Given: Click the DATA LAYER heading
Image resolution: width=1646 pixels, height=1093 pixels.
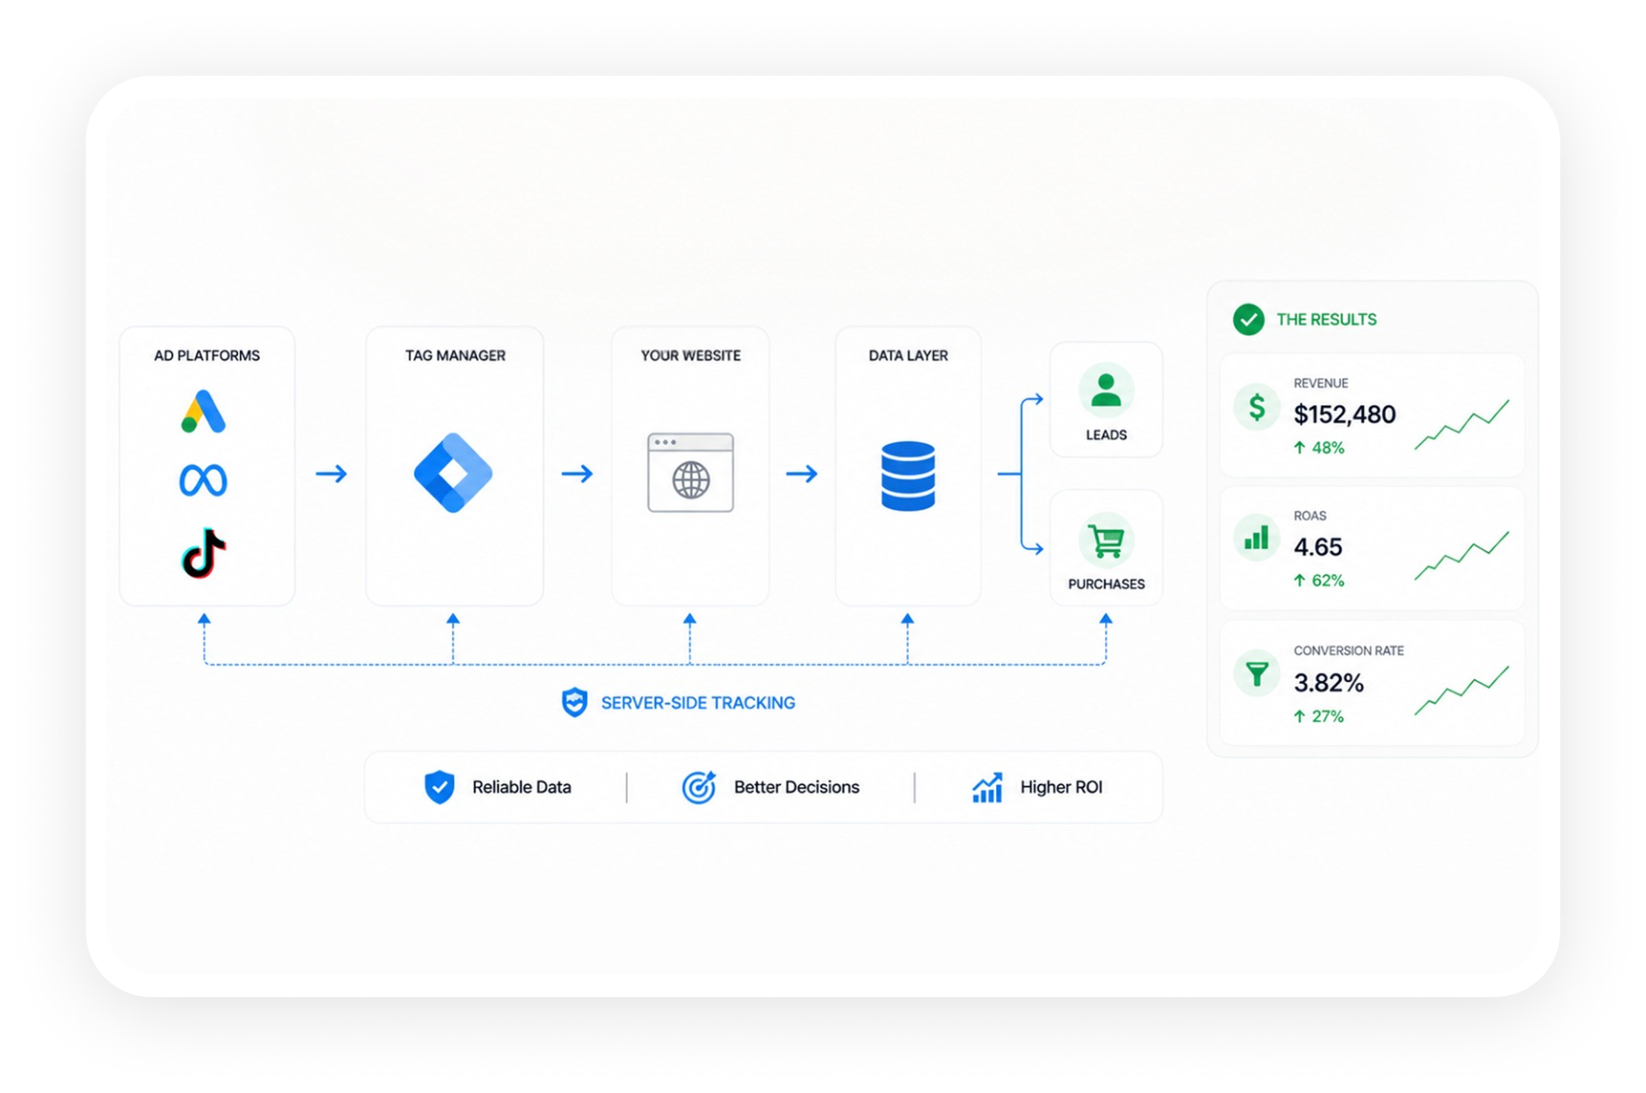Looking at the screenshot, I should (909, 356).
